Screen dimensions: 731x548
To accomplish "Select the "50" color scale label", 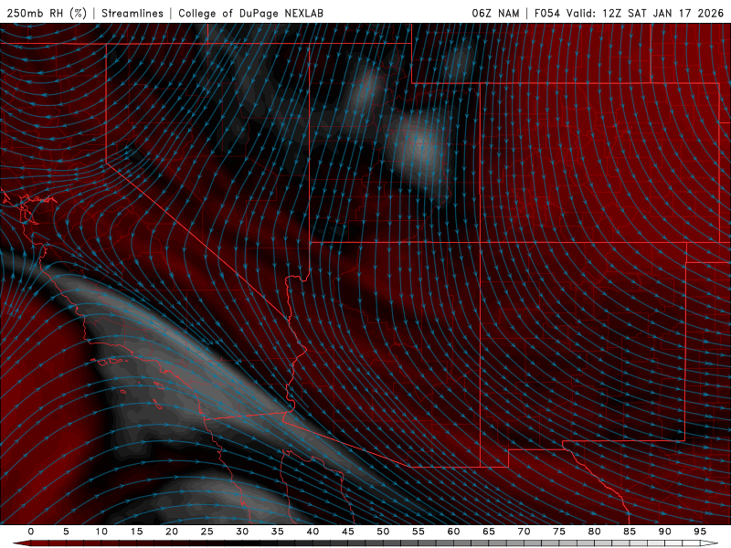I will pyautogui.click(x=383, y=532).
